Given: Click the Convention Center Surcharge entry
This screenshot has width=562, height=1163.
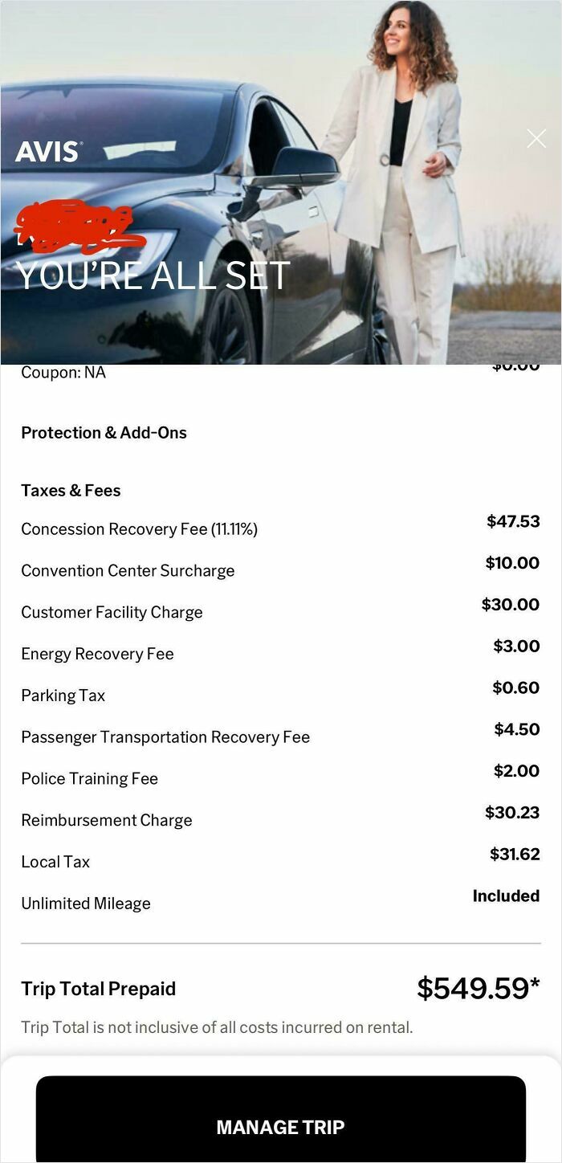Looking at the screenshot, I should coord(128,571).
